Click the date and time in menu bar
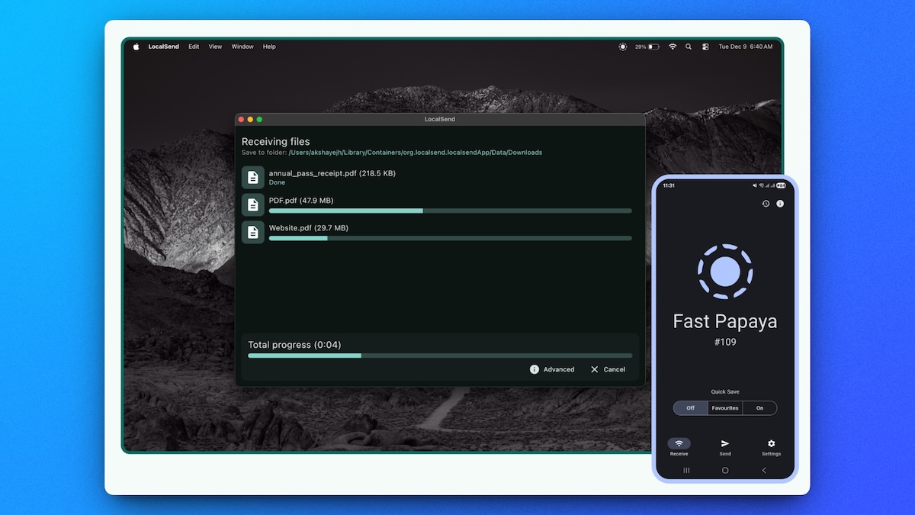Screen dimensions: 915x515 746,47
